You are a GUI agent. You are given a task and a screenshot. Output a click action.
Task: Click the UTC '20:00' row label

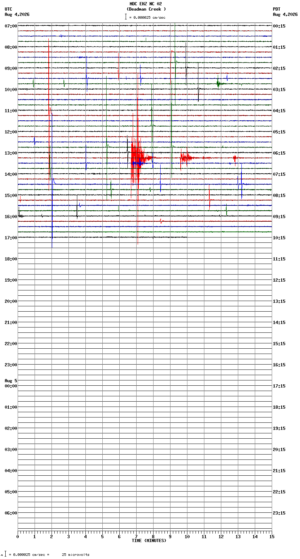[x=11, y=301]
